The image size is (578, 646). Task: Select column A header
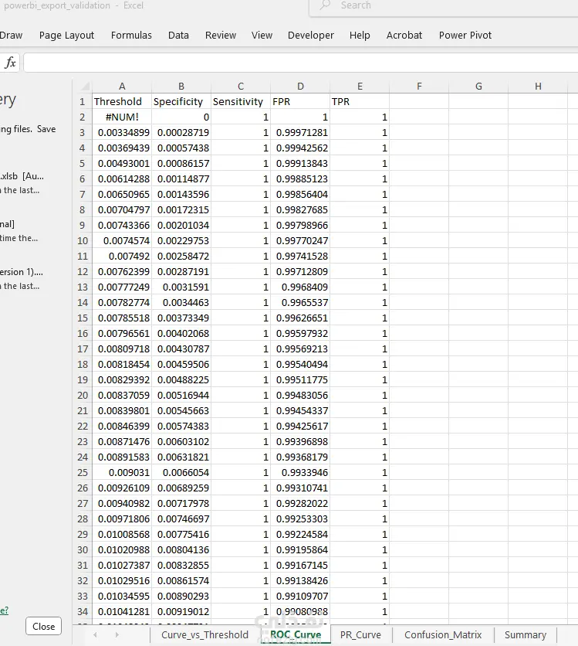pos(122,86)
